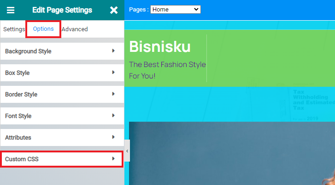Close the Edit Page Settings panel
Image resolution: width=335 pixels, height=185 pixels.
pos(114,10)
